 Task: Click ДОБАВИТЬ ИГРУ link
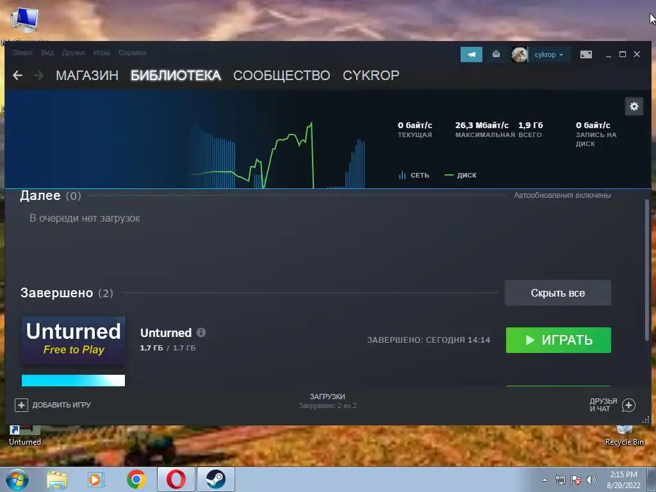tap(61, 405)
